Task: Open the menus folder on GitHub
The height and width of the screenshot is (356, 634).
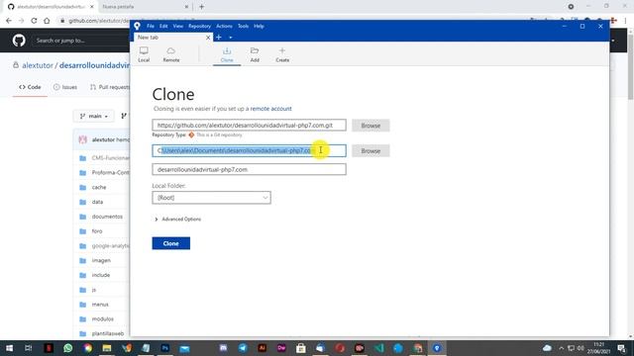Action: pos(100,305)
